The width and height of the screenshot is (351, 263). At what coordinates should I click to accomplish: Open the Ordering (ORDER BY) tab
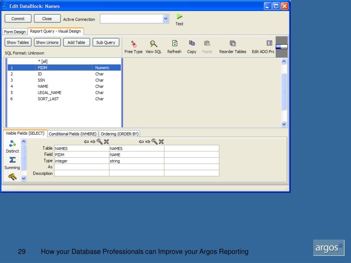point(120,134)
